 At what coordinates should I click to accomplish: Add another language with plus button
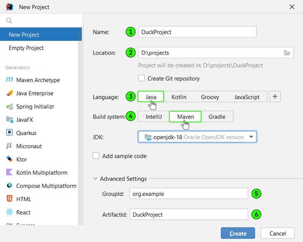tap(275, 96)
